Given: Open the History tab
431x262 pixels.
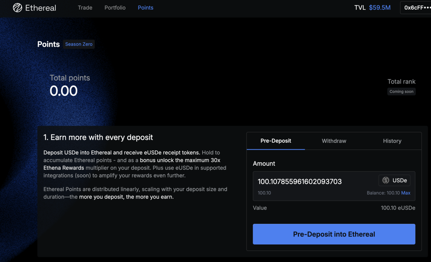Looking at the screenshot, I should [392, 141].
